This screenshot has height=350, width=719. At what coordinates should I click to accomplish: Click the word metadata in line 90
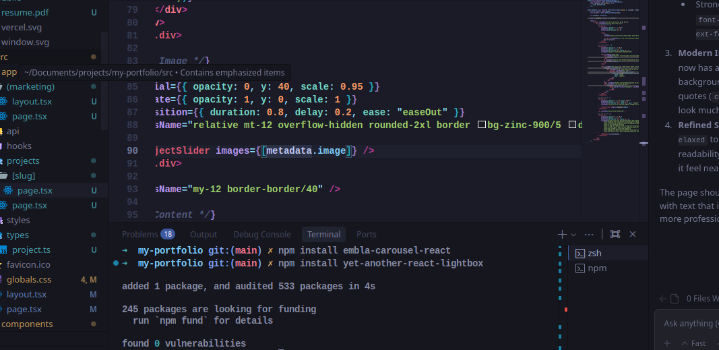point(289,150)
